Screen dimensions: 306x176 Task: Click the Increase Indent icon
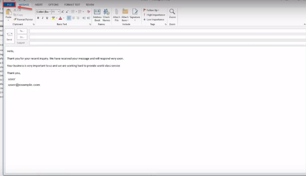(x=89, y=18)
